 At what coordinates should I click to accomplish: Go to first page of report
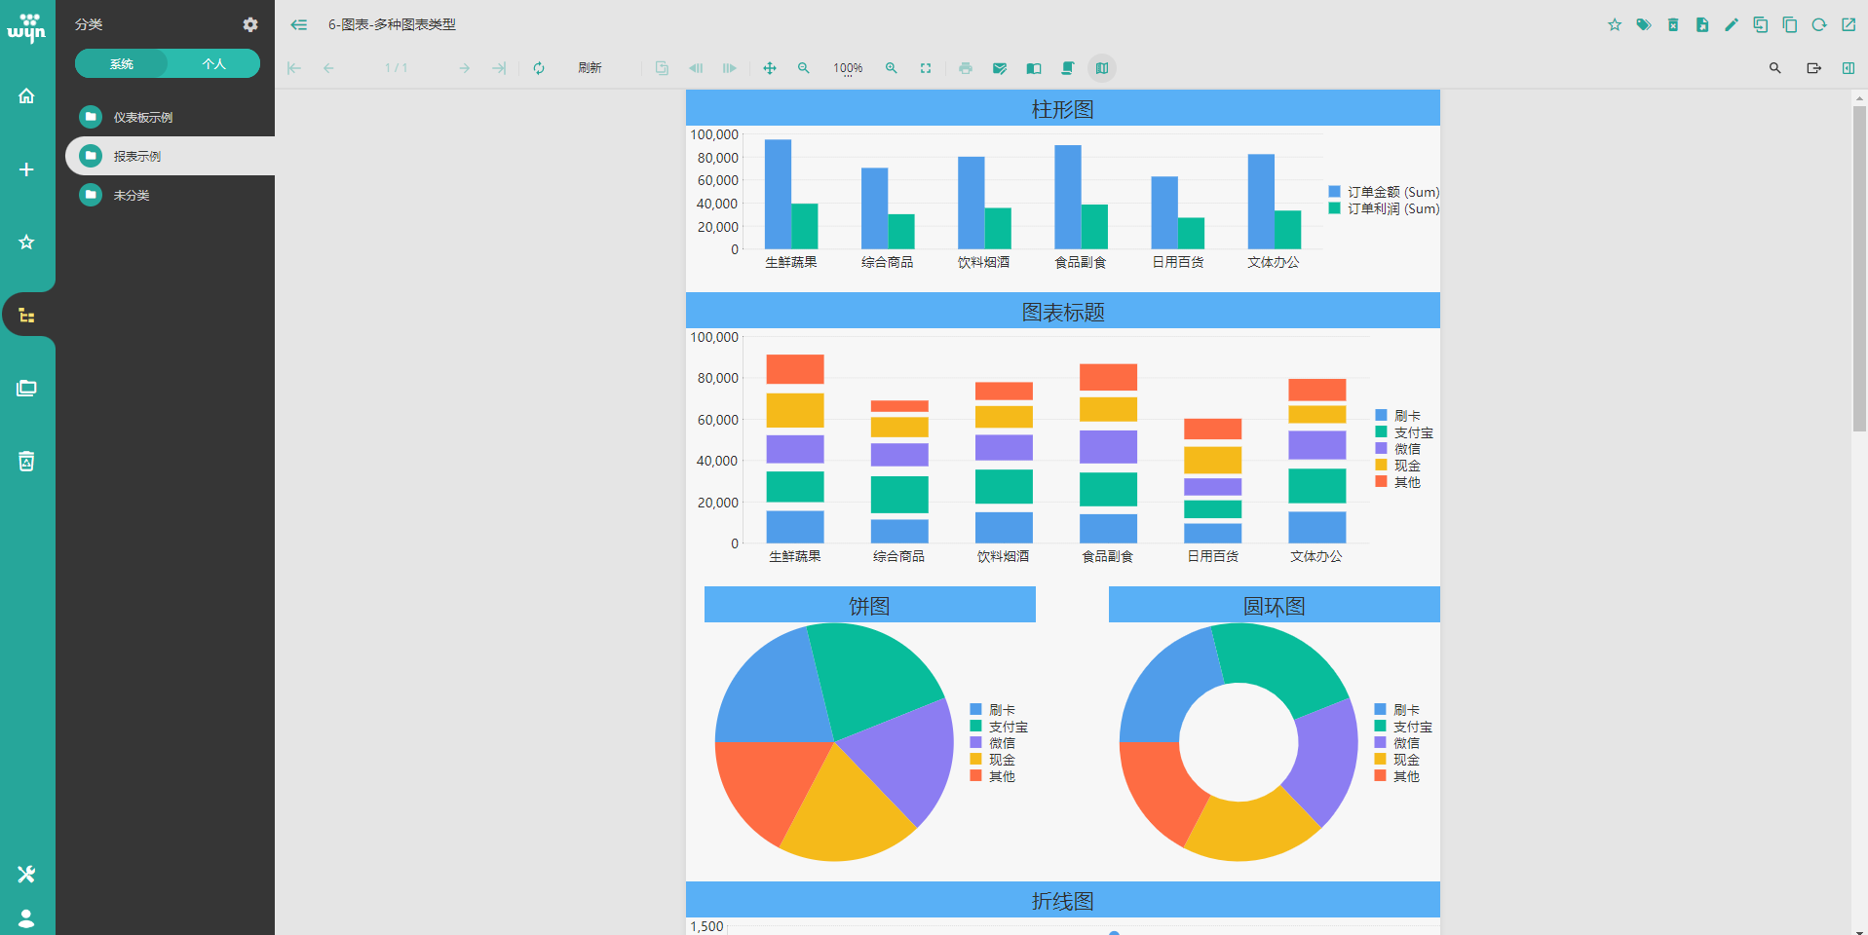point(294,68)
